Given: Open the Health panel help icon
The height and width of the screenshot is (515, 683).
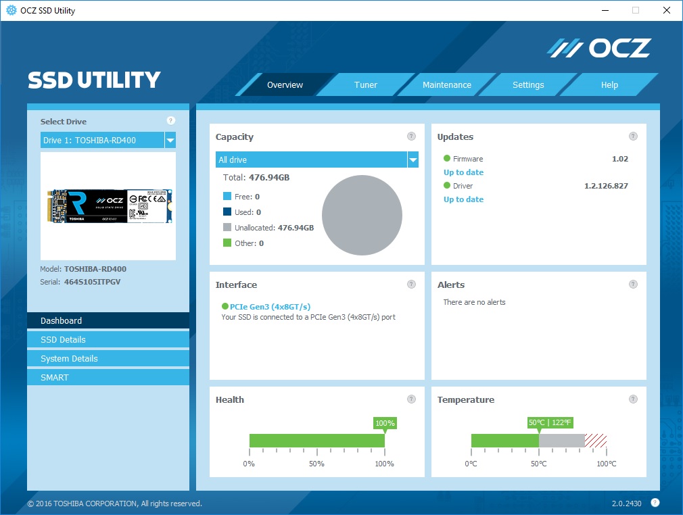Looking at the screenshot, I should click(x=411, y=399).
